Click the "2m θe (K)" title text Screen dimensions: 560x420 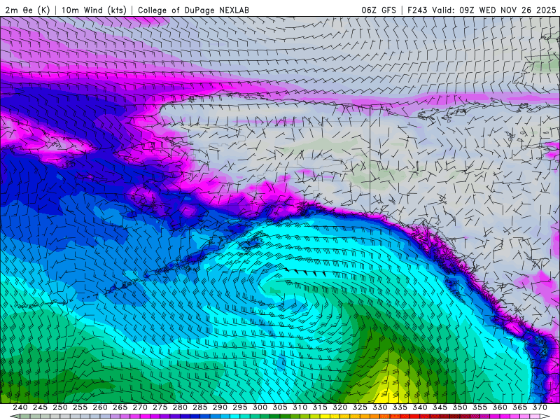click(x=27, y=10)
